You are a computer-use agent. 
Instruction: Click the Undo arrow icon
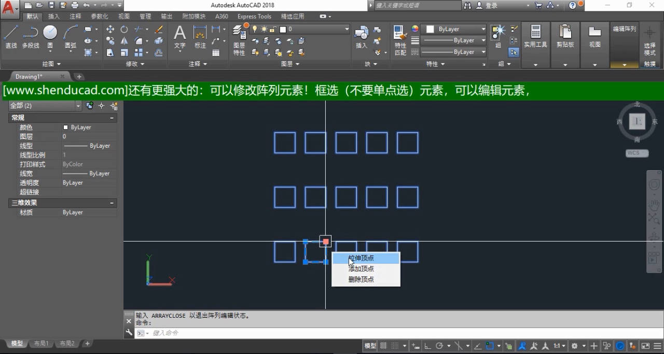pos(86,5)
